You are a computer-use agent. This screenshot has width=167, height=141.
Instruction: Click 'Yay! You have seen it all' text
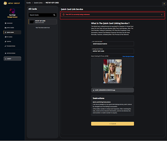pyautogui.click(x=42, y=28)
